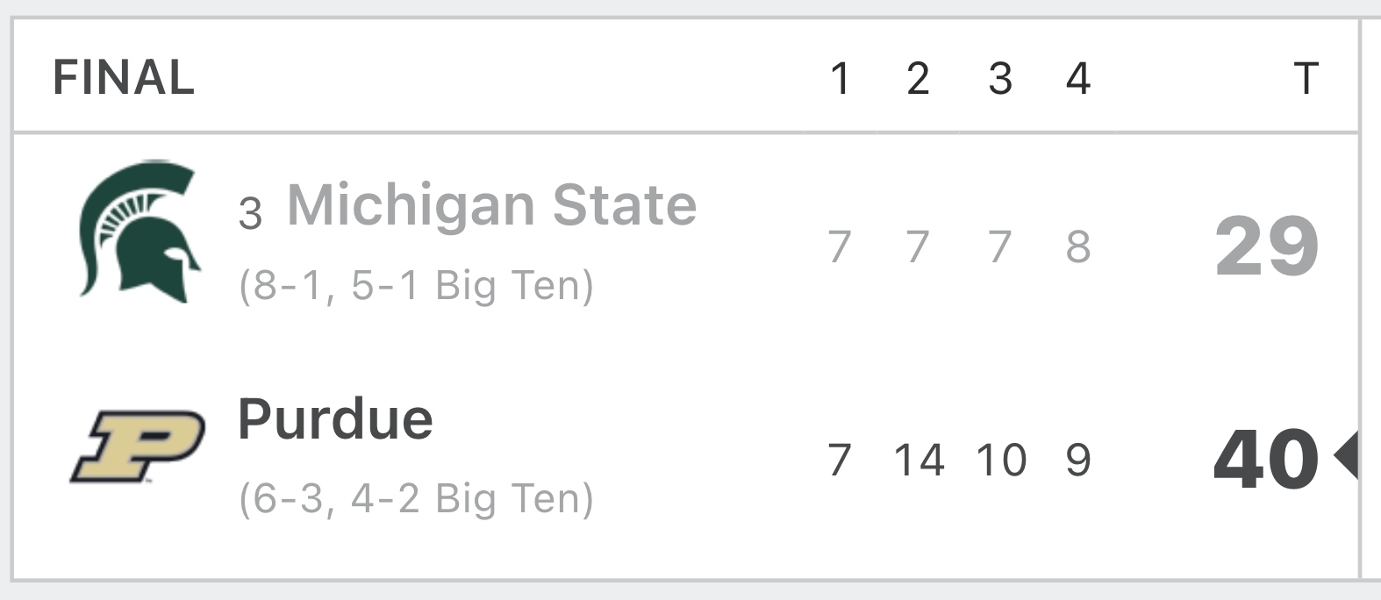Click the winner arrow next to 40
Image resolution: width=1381 pixels, height=600 pixels.
point(1346,455)
